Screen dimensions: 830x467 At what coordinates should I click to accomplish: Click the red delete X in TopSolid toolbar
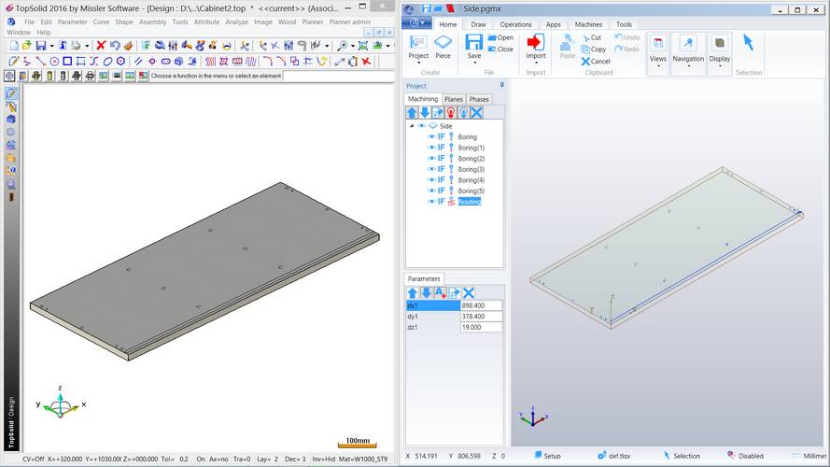[x=101, y=45]
